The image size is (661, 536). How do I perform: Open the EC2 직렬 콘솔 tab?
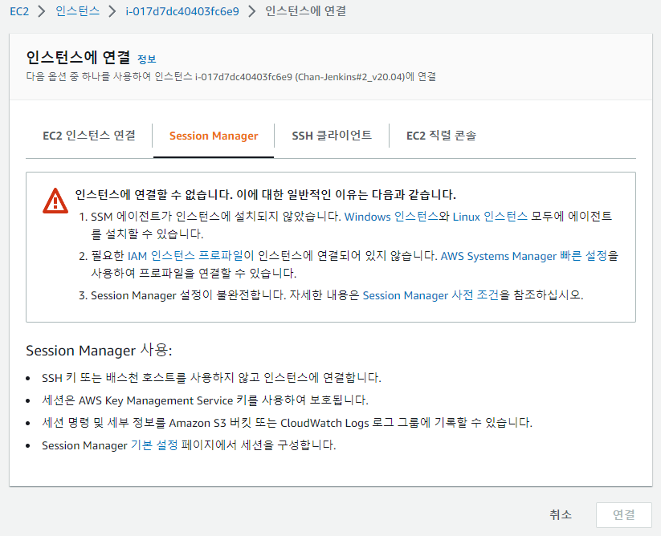[441, 136]
